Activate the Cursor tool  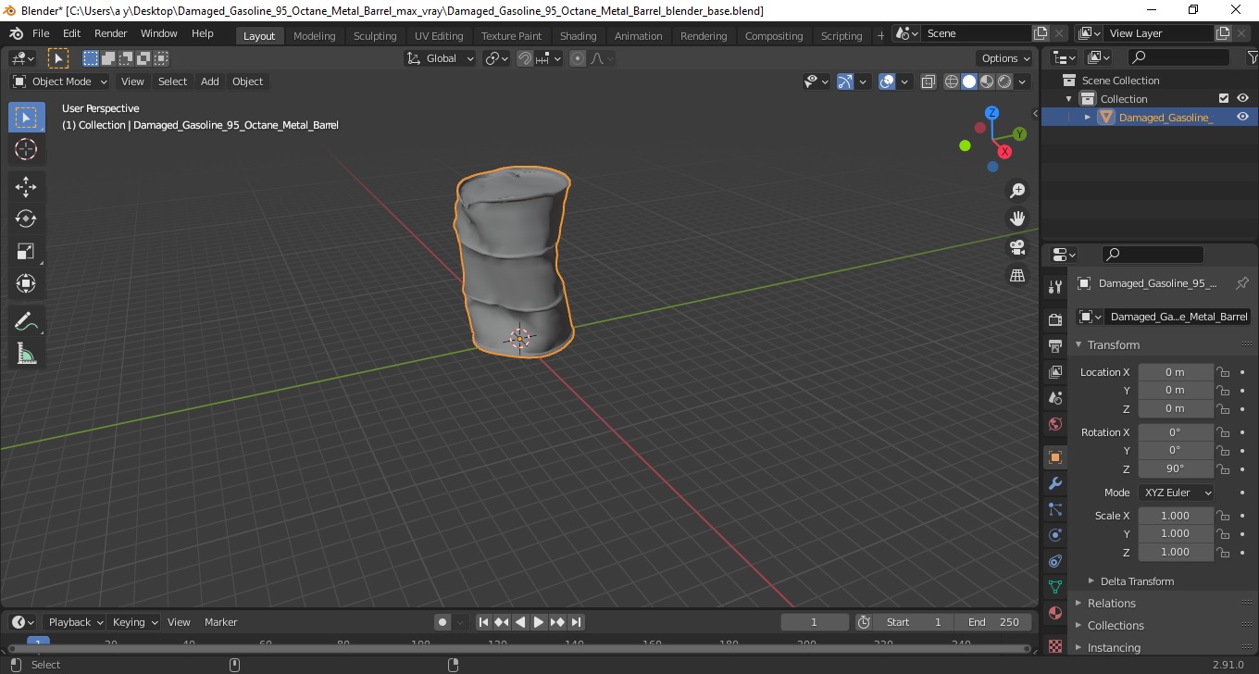[26, 149]
